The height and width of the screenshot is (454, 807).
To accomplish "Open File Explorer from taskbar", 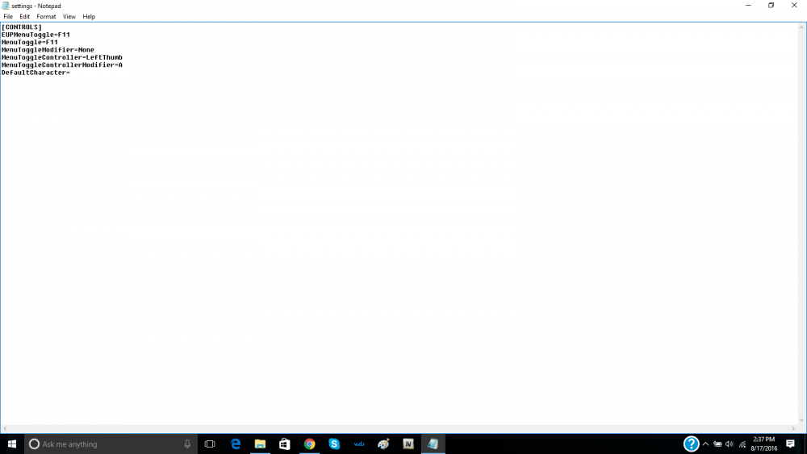I will pos(260,444).
